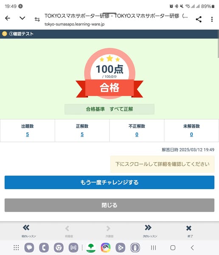
Task: Tap the もう一度チャレンジする button
Action: point(109,182)
